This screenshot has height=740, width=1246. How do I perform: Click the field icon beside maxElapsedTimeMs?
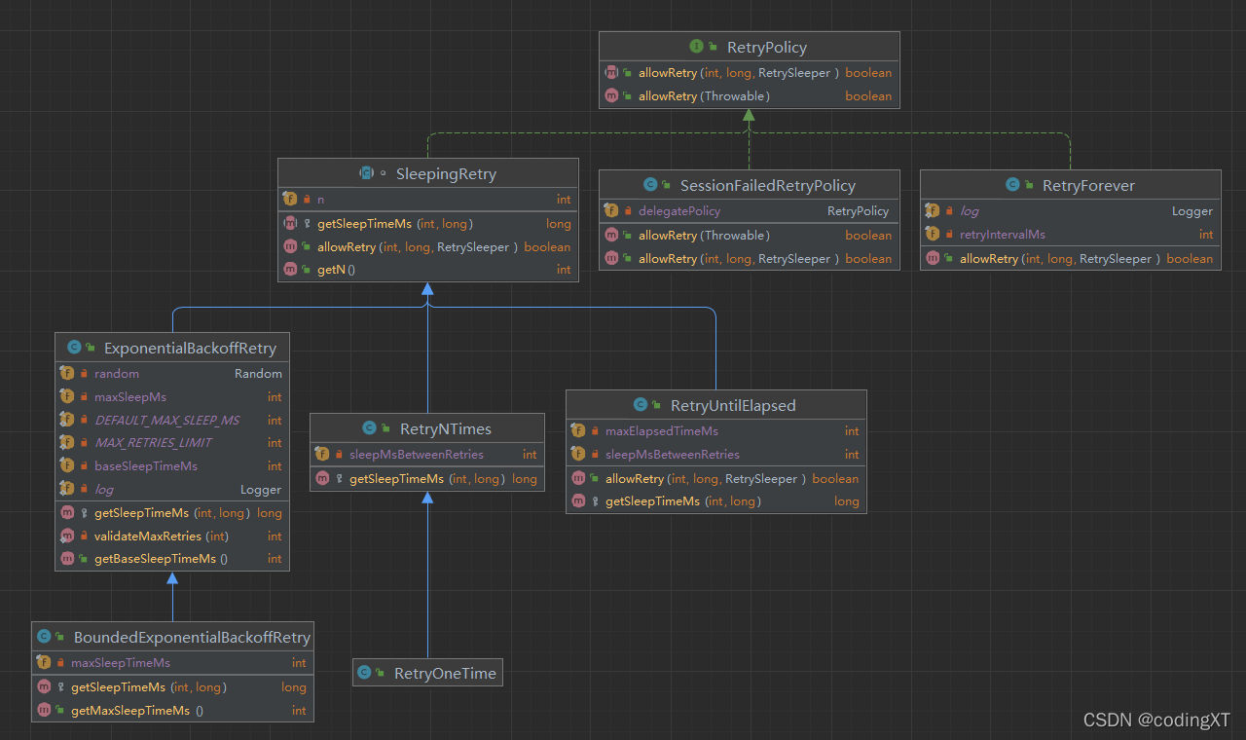click(x=578, y=430)
